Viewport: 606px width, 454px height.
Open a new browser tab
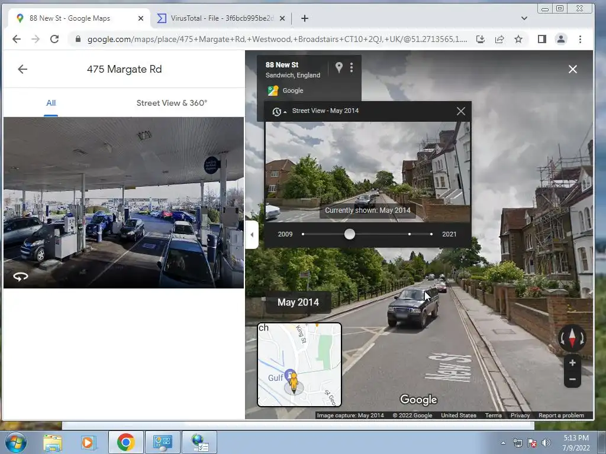(x=305, y=18)
